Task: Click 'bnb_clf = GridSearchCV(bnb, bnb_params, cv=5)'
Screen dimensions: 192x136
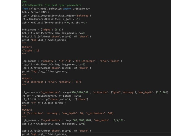Action: pyautogui.click(x=54, y=33)
